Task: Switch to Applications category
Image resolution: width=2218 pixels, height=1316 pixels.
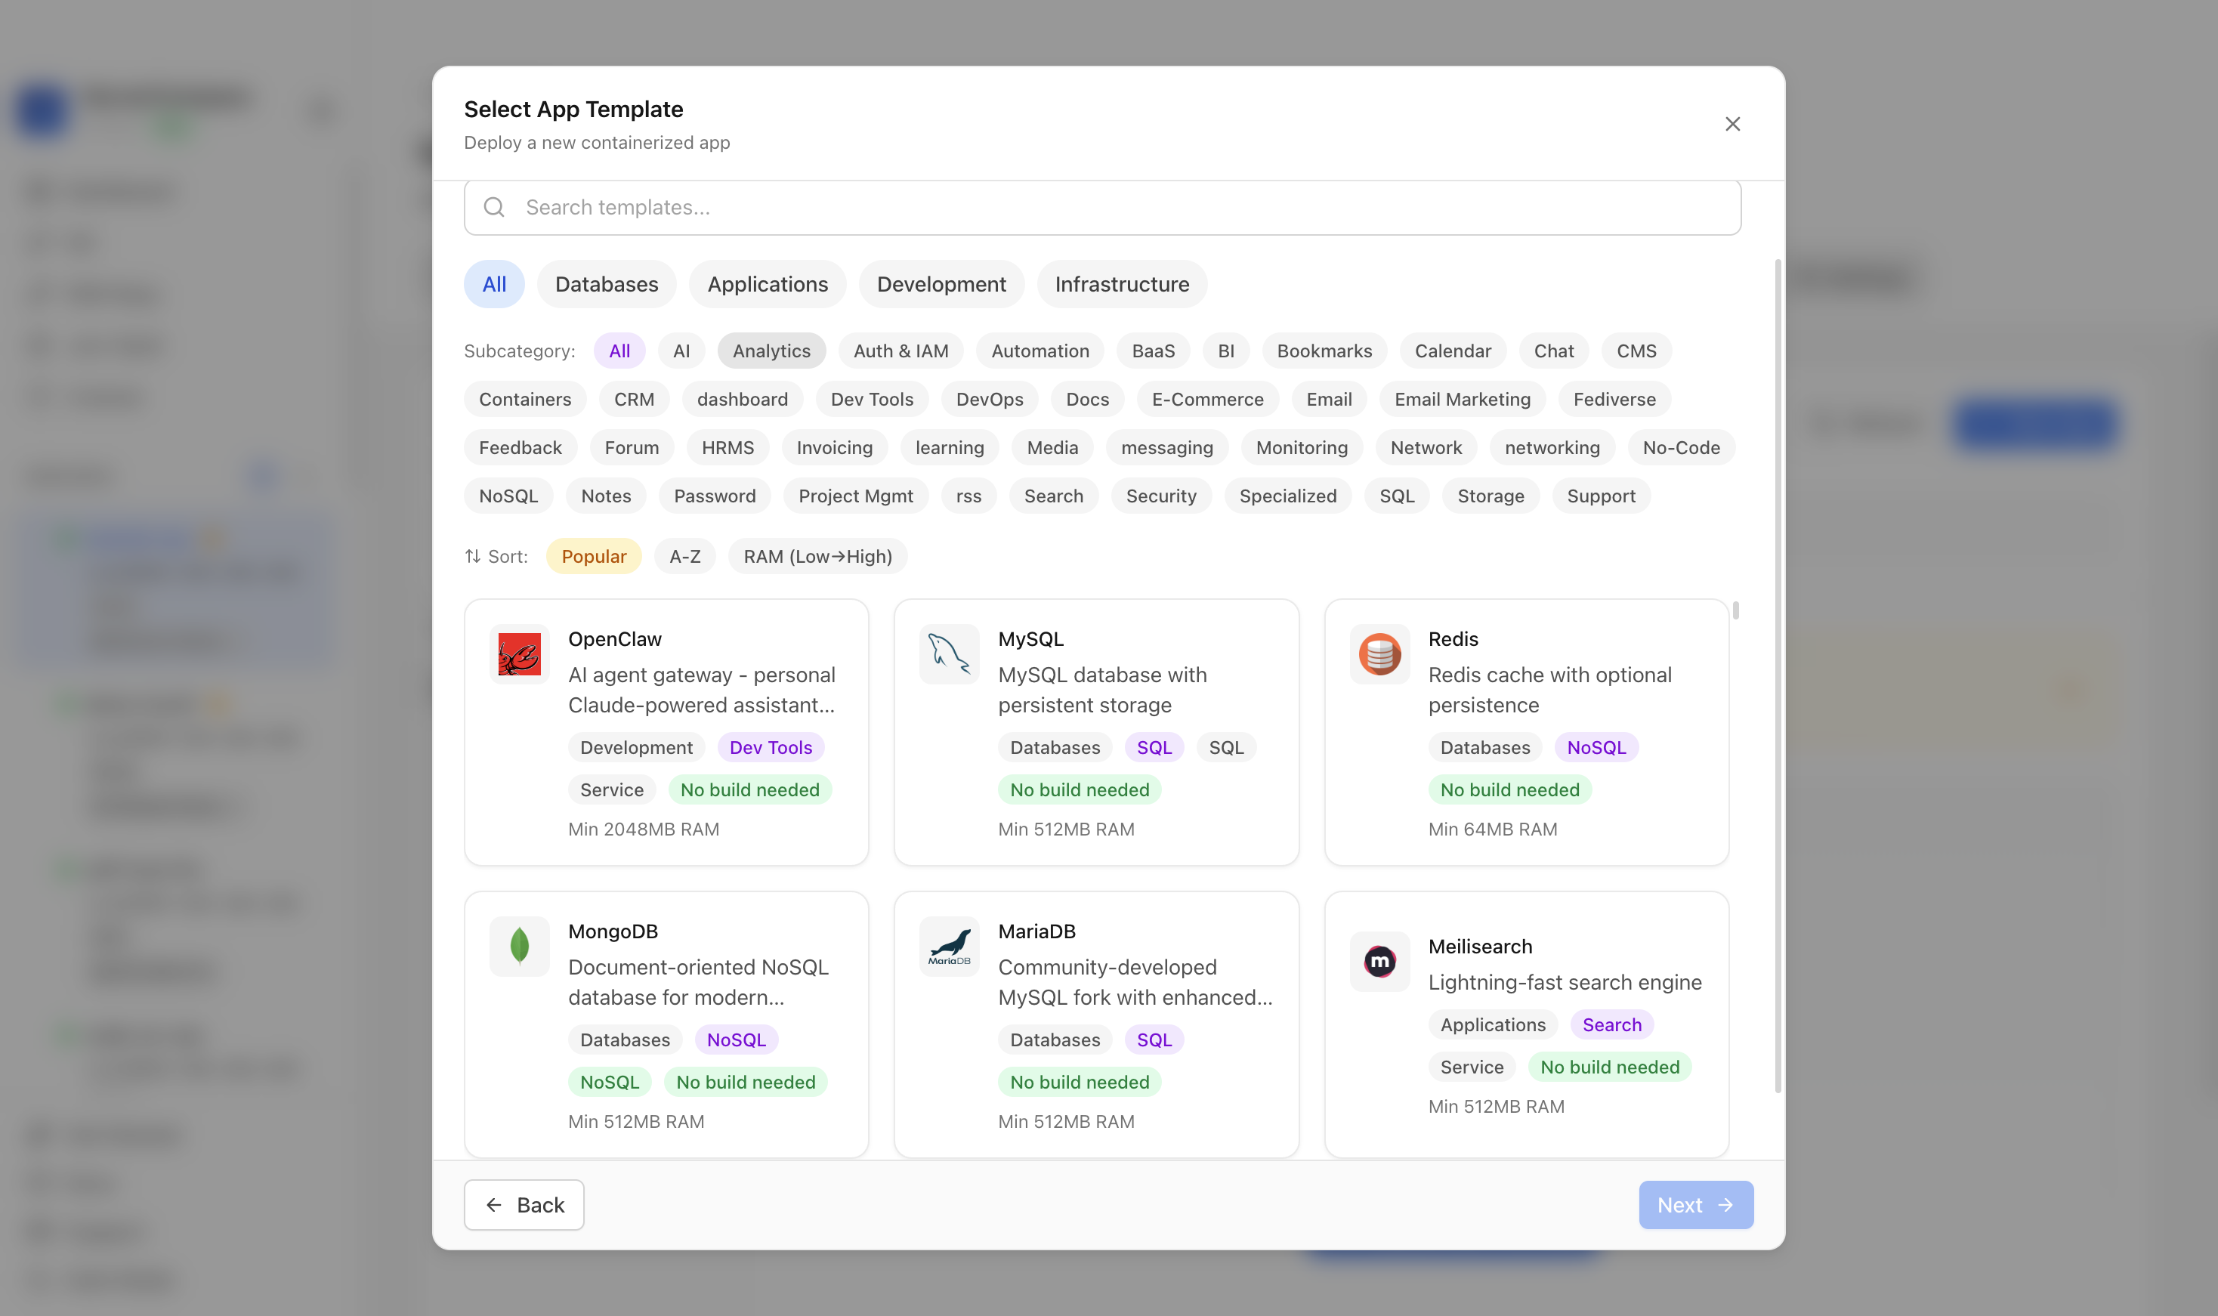Action: pyautogui.click(x=767, y=285)
